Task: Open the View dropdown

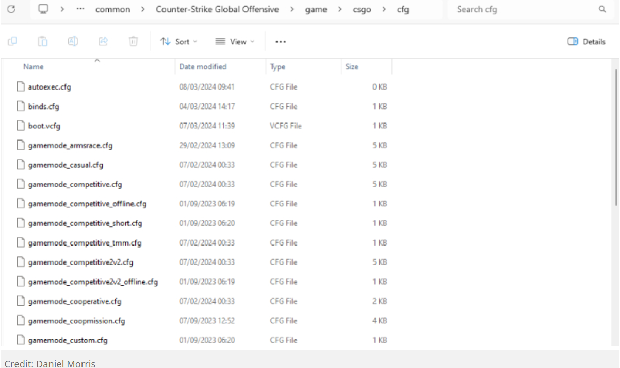Action: 235,42
